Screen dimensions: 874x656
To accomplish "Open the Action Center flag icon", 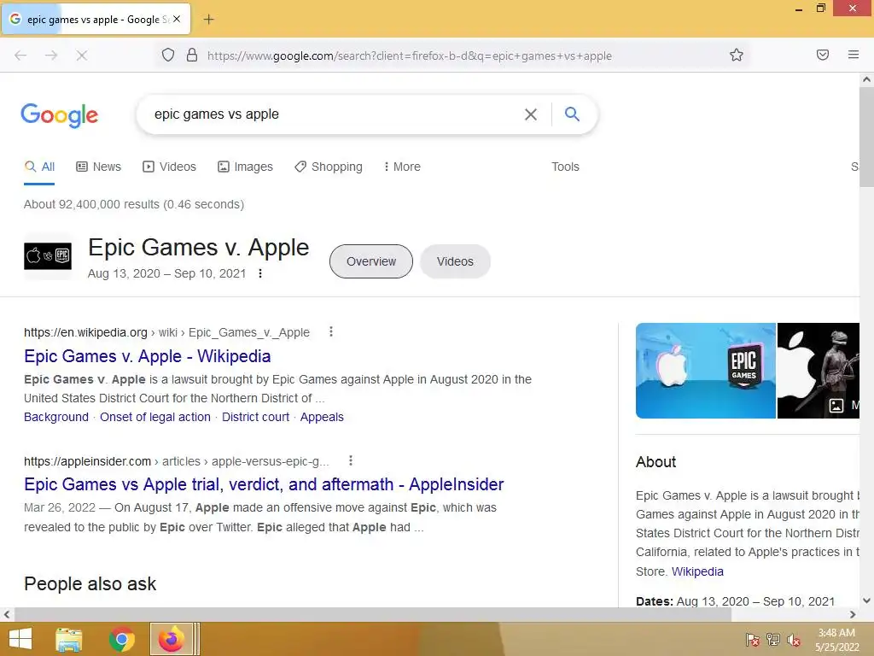I will (753, 640).
